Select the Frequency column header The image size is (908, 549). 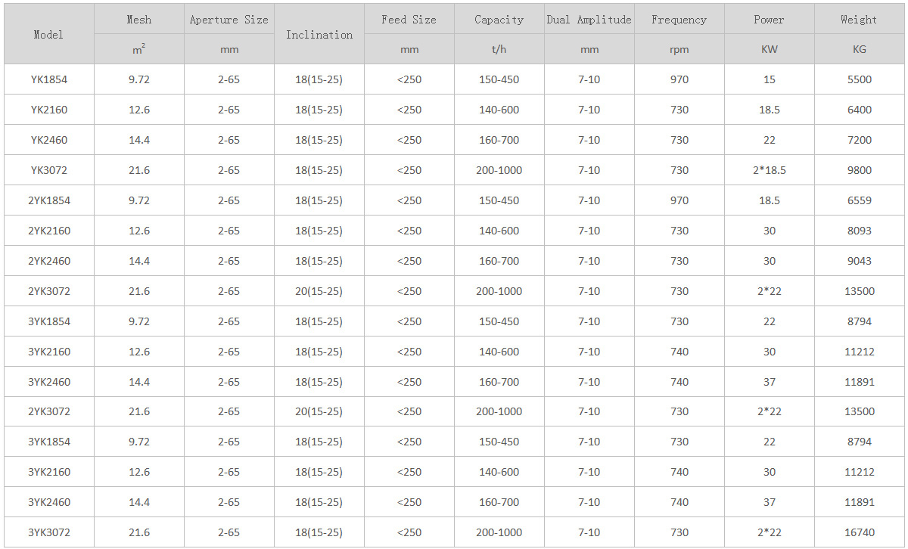(x=679, y=20)
